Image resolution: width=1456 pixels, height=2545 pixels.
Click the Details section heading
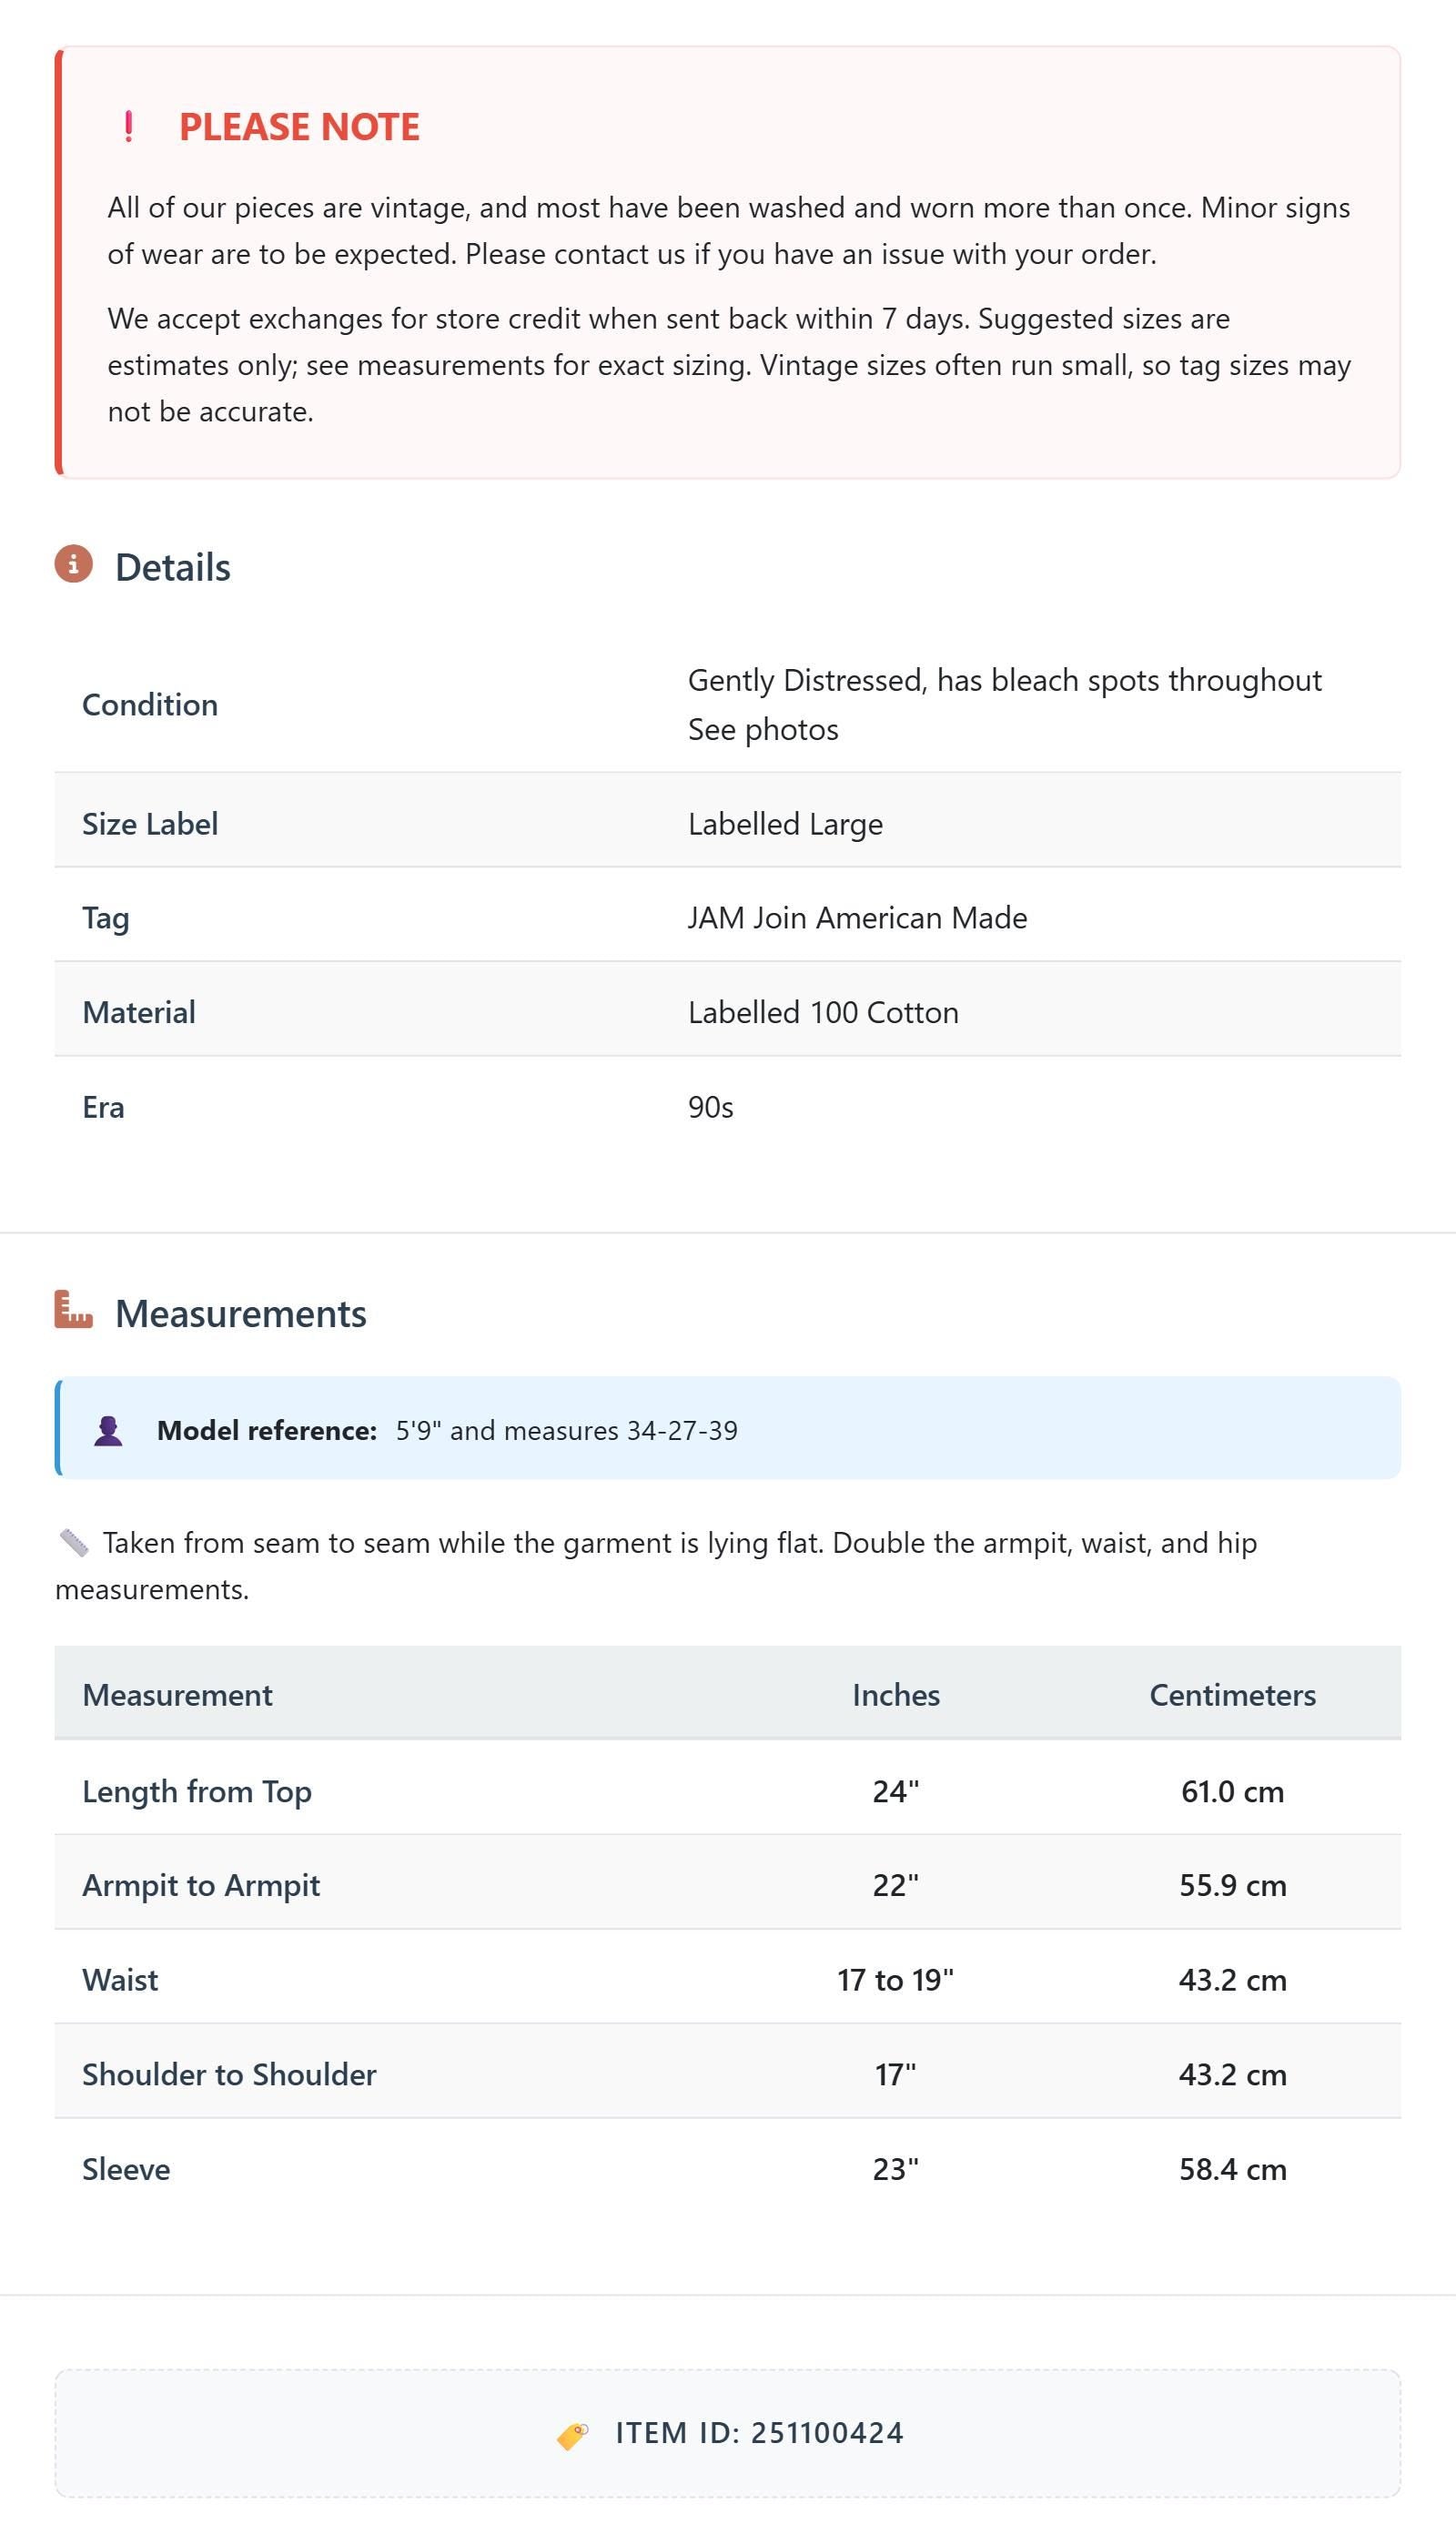[173, 567]
